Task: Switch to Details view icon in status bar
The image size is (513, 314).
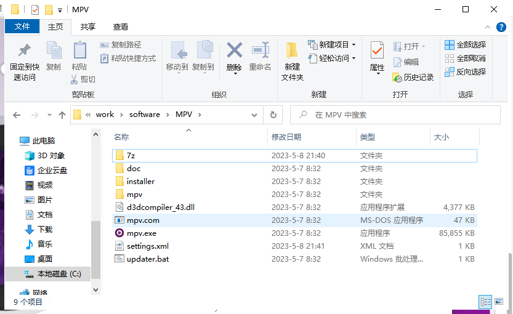Action: (485, 302)
